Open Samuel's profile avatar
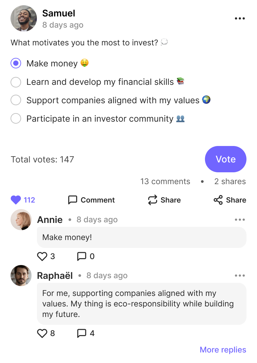The width and height of the screenshot is (257, 363). [24, 18]
